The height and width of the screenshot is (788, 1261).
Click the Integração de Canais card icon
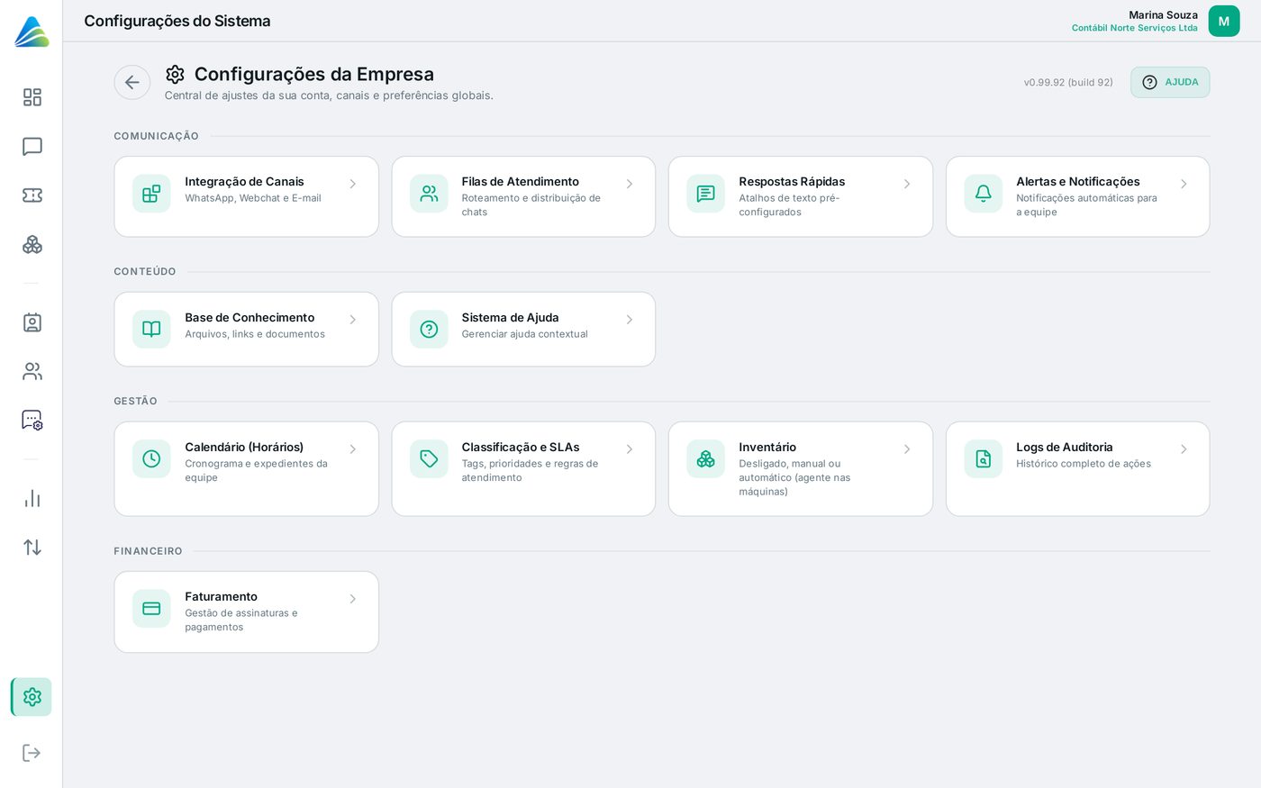151,194
